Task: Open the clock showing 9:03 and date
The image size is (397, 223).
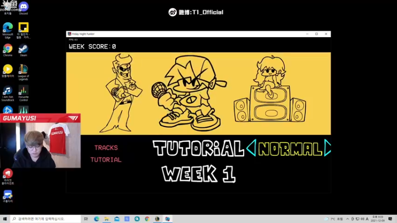Action: point(378,219)
